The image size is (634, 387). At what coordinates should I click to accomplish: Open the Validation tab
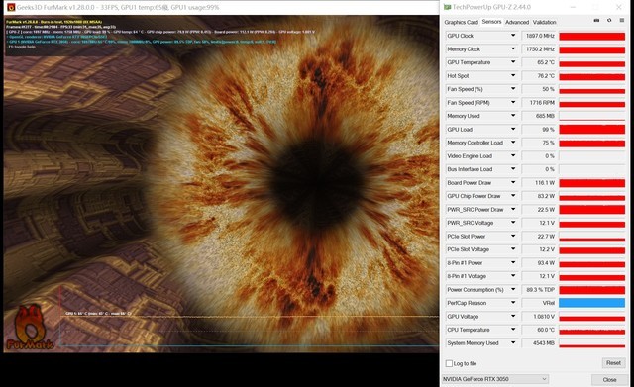(544, 22)
